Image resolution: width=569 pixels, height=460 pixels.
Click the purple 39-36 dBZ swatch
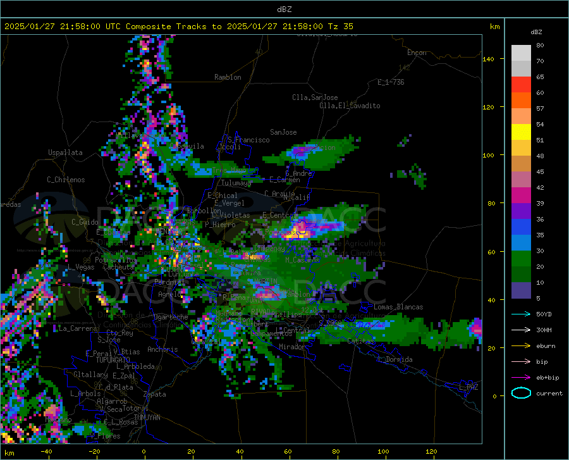[x=521, y=211]
